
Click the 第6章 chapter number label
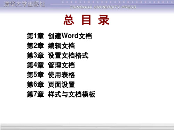pos(35,85)
